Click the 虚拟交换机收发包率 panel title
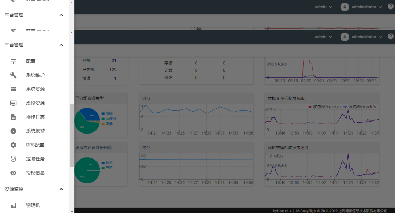The image size is (395, 213). (x=286, y=98)
